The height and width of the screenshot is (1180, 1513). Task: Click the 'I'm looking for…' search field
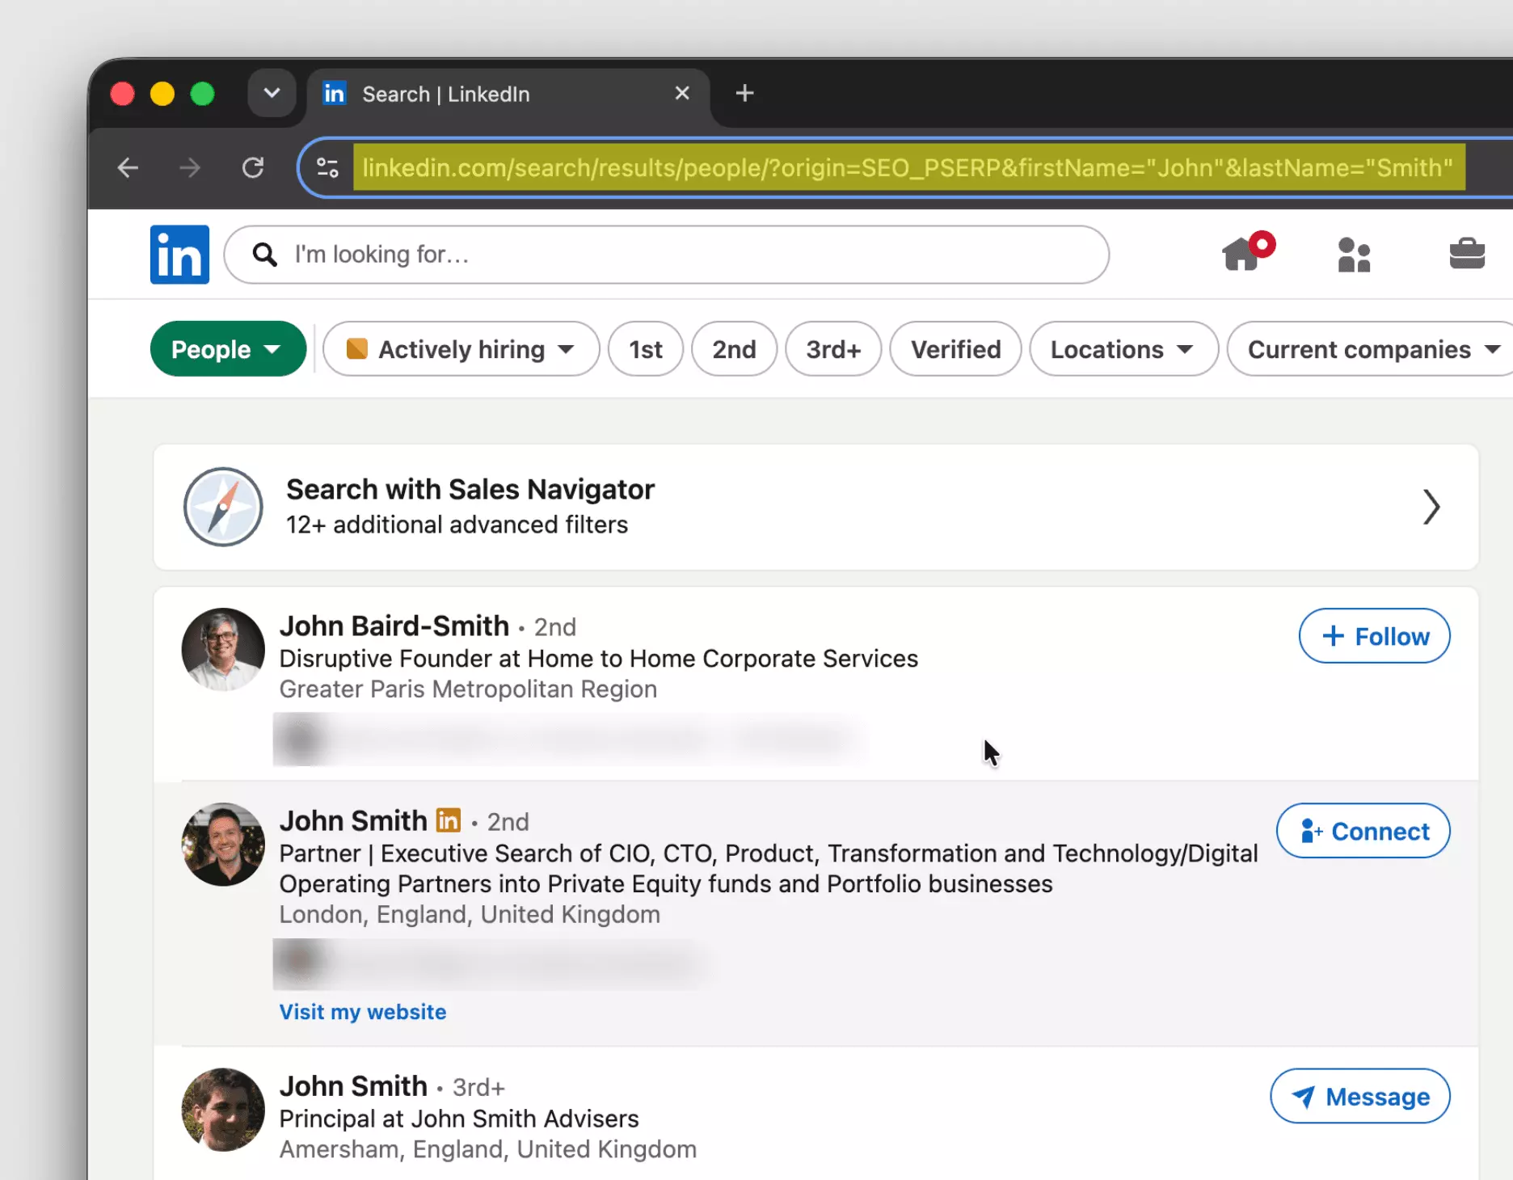(x=666, y=255)
